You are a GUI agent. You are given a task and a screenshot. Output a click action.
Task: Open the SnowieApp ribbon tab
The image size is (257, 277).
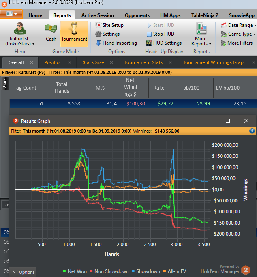(x=242, y=15)
